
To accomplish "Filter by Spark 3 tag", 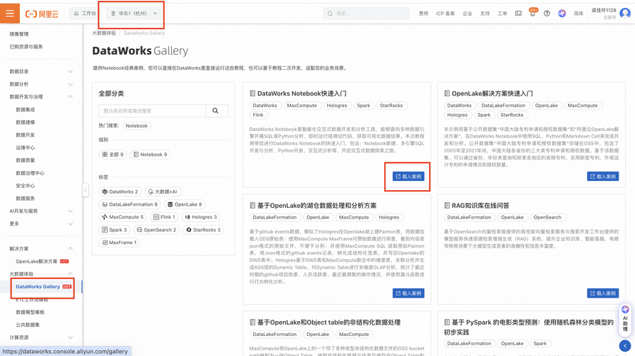I will [115, 230].
